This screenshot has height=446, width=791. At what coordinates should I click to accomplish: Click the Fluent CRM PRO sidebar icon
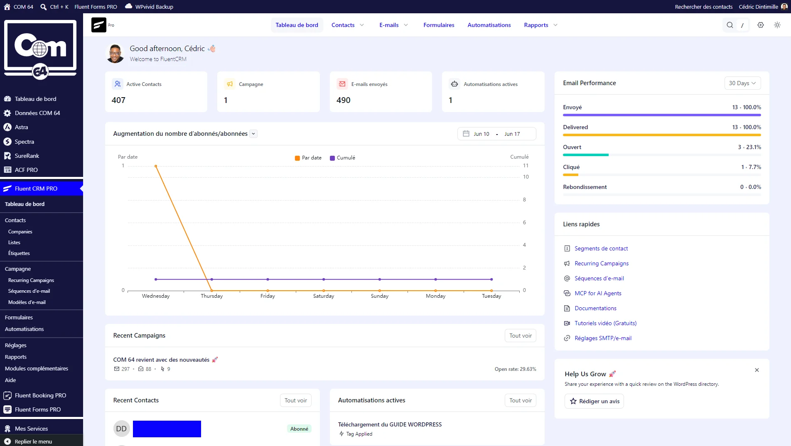click(7, 189)
